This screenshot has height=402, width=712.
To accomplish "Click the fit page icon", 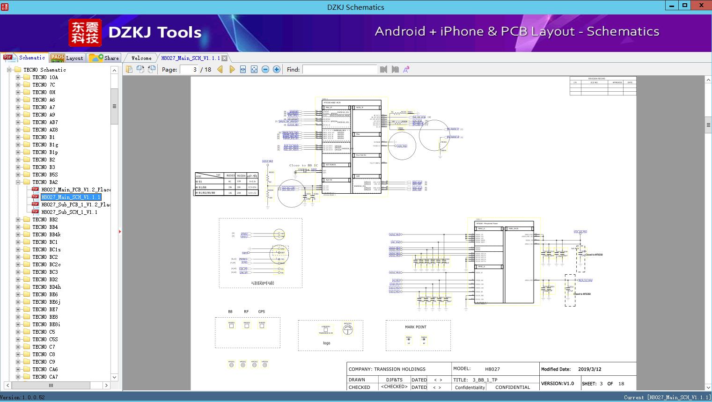I will pos(254,69).
